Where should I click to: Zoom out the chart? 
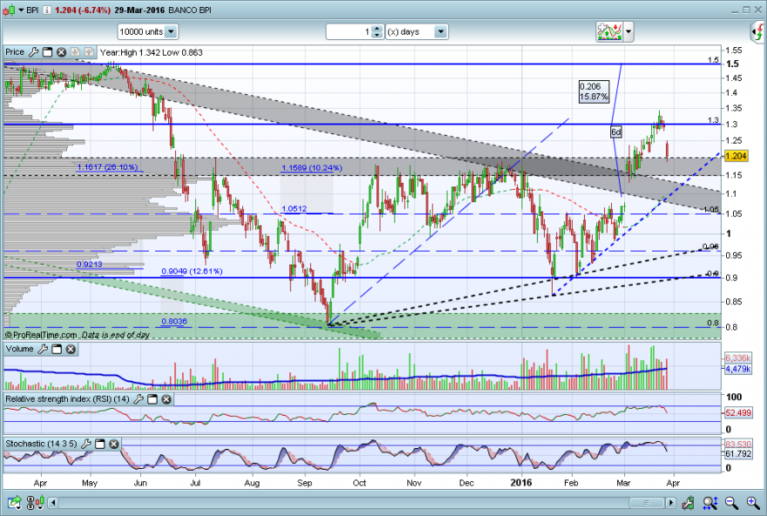[732, 502]
